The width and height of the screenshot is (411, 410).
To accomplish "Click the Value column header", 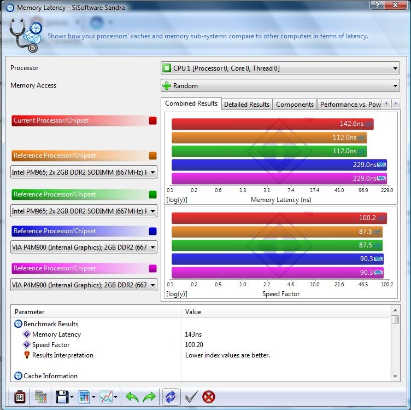I will [x=286, y=312].
